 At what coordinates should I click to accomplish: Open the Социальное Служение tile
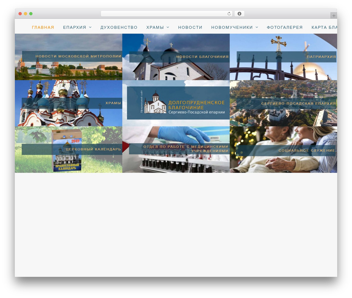[284, 150]
